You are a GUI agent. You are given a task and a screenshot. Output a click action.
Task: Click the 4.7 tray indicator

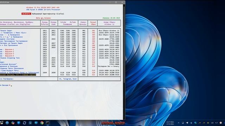[217, 123]
